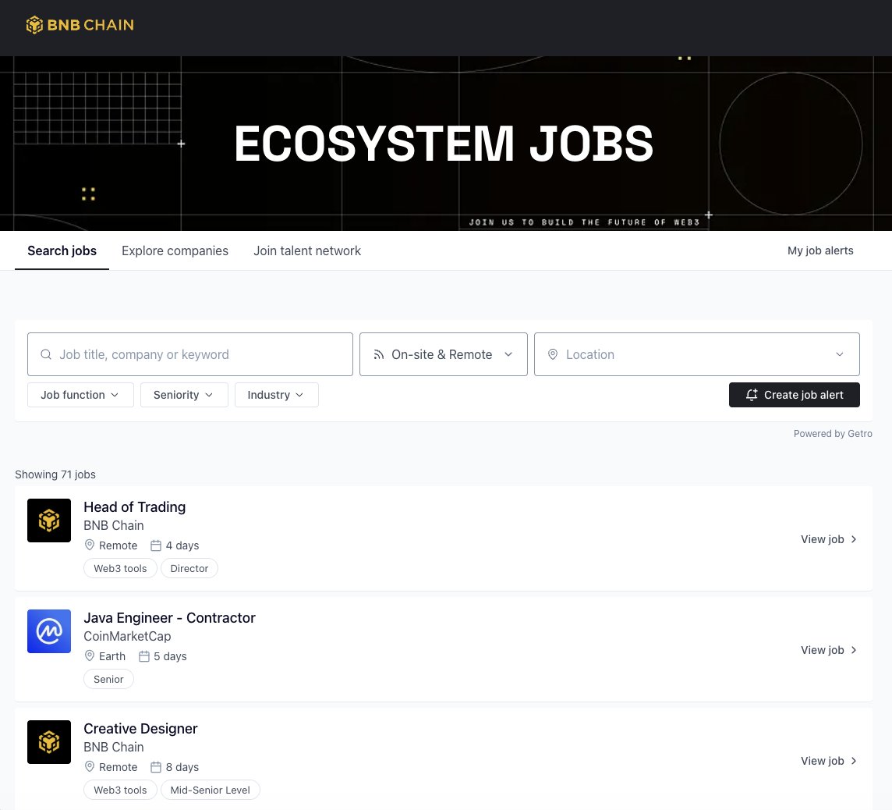Click the bell icon on Create job alert

752,395
